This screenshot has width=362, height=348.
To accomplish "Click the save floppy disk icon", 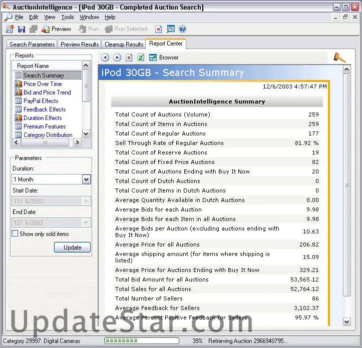I will pyautogui.click(x=22, y=29).
